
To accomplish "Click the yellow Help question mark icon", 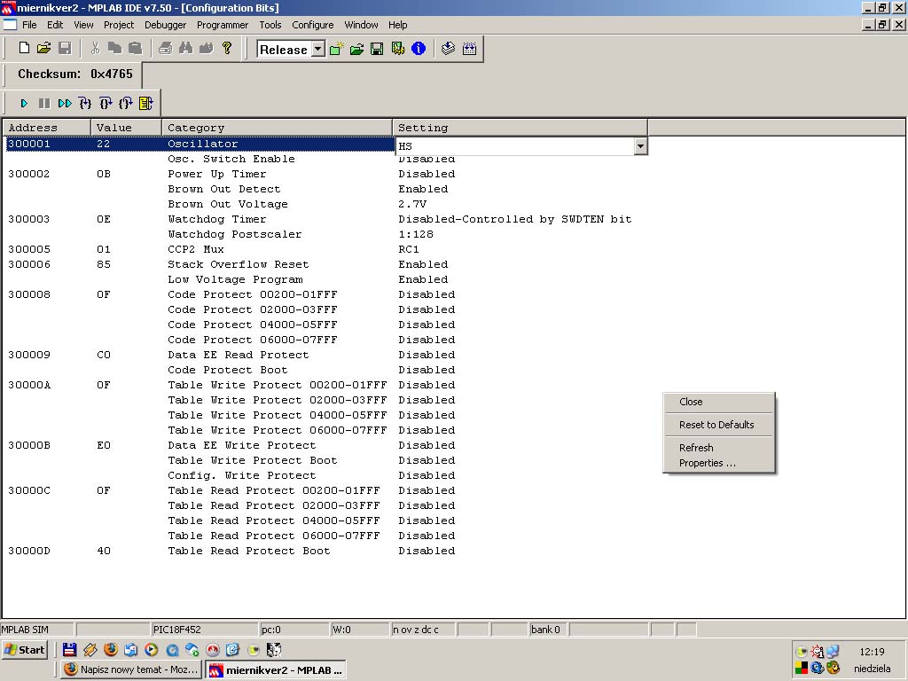I will coord(226,48).
